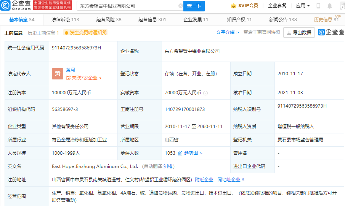The image size is (345, 206).
Task: Click 发生变更时通知我 alert button
Action: (85, 33)
